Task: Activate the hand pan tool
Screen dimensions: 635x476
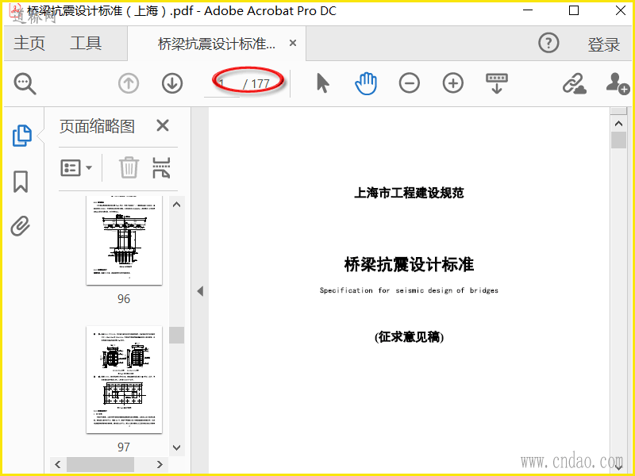Action: [366, 83]
